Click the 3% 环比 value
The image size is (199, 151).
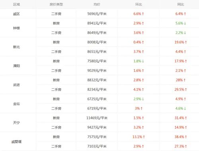coord(139,108)
